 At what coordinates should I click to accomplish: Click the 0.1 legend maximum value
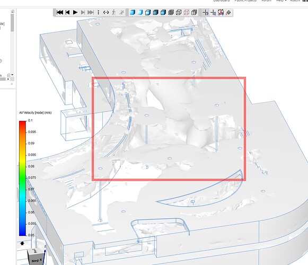(30, 120)
